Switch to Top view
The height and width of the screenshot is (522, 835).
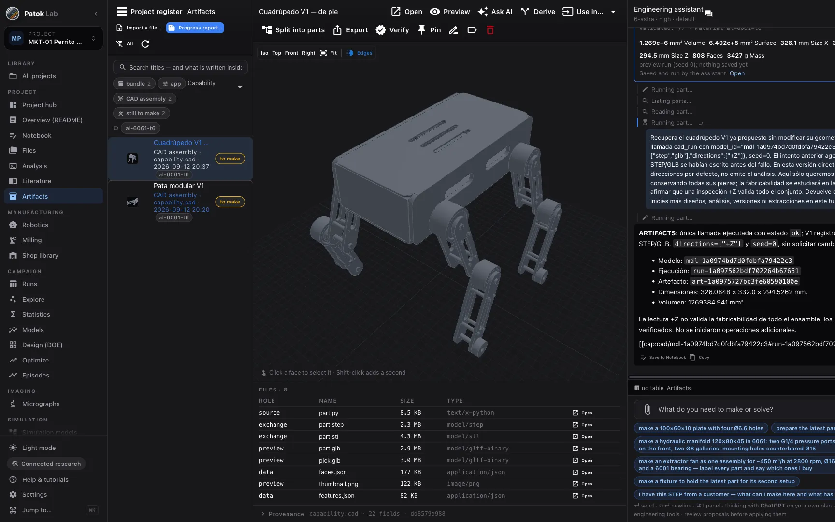[x=276, y=53]
